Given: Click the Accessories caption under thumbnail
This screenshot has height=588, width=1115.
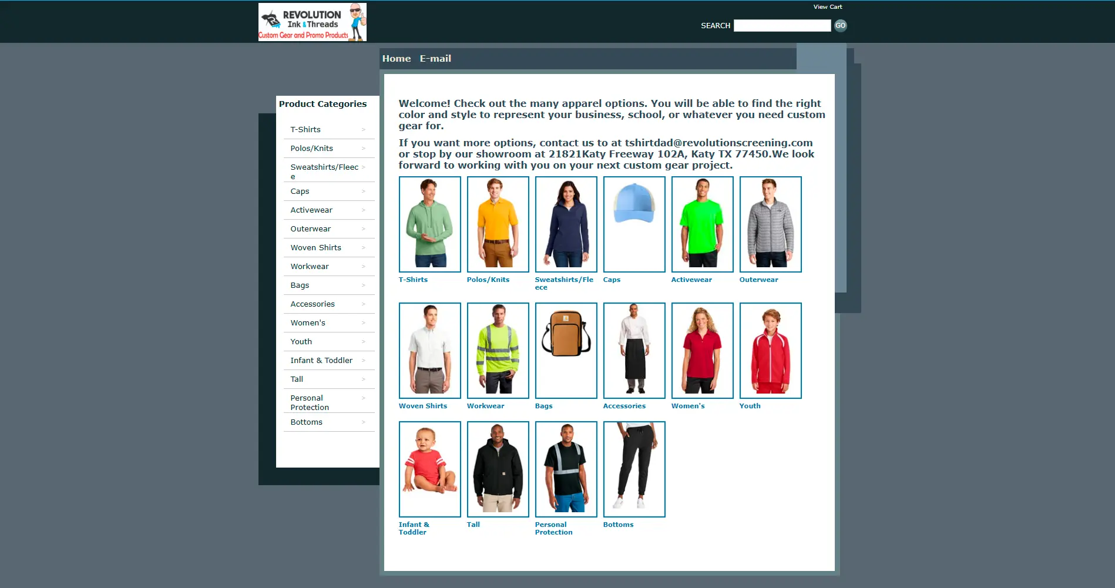Looking at the screenshot, I should pyautogui.click(x=624, y=406).
